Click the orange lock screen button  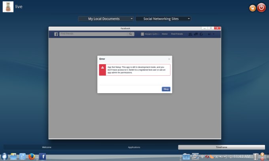tap(252, 8)
